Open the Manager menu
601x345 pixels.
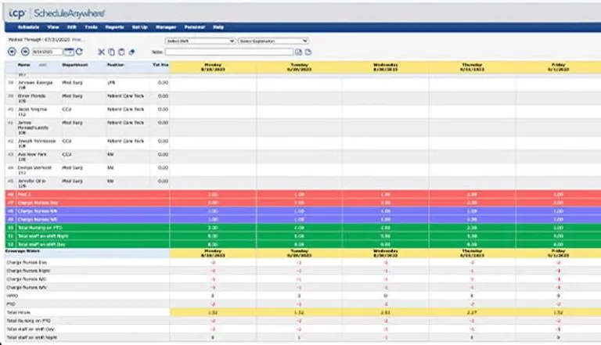click(166, 27)
